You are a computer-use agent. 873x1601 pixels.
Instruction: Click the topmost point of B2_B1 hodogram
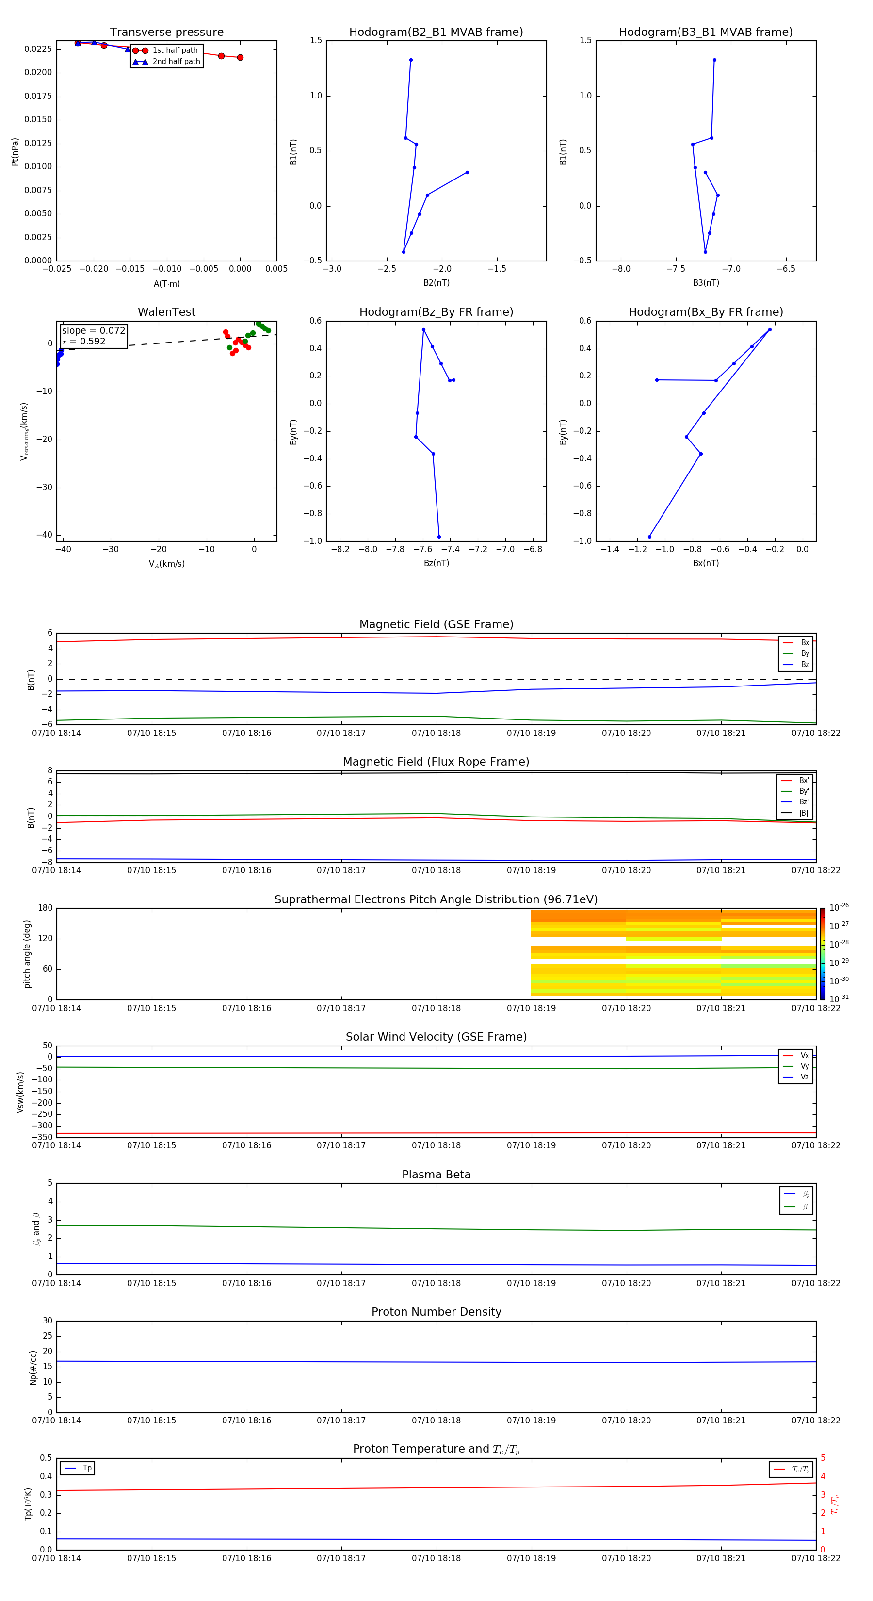[411, 60]
